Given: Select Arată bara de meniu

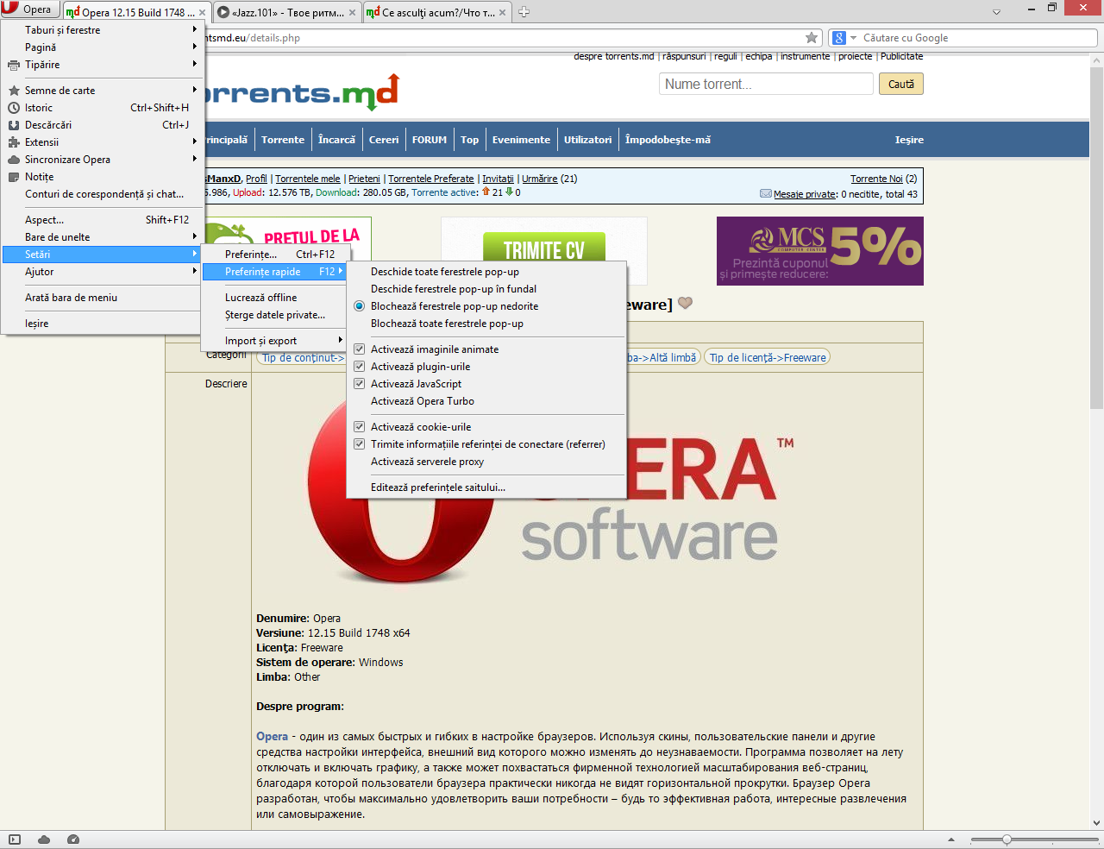Looking at the screenshot, I should pos(102,298).
